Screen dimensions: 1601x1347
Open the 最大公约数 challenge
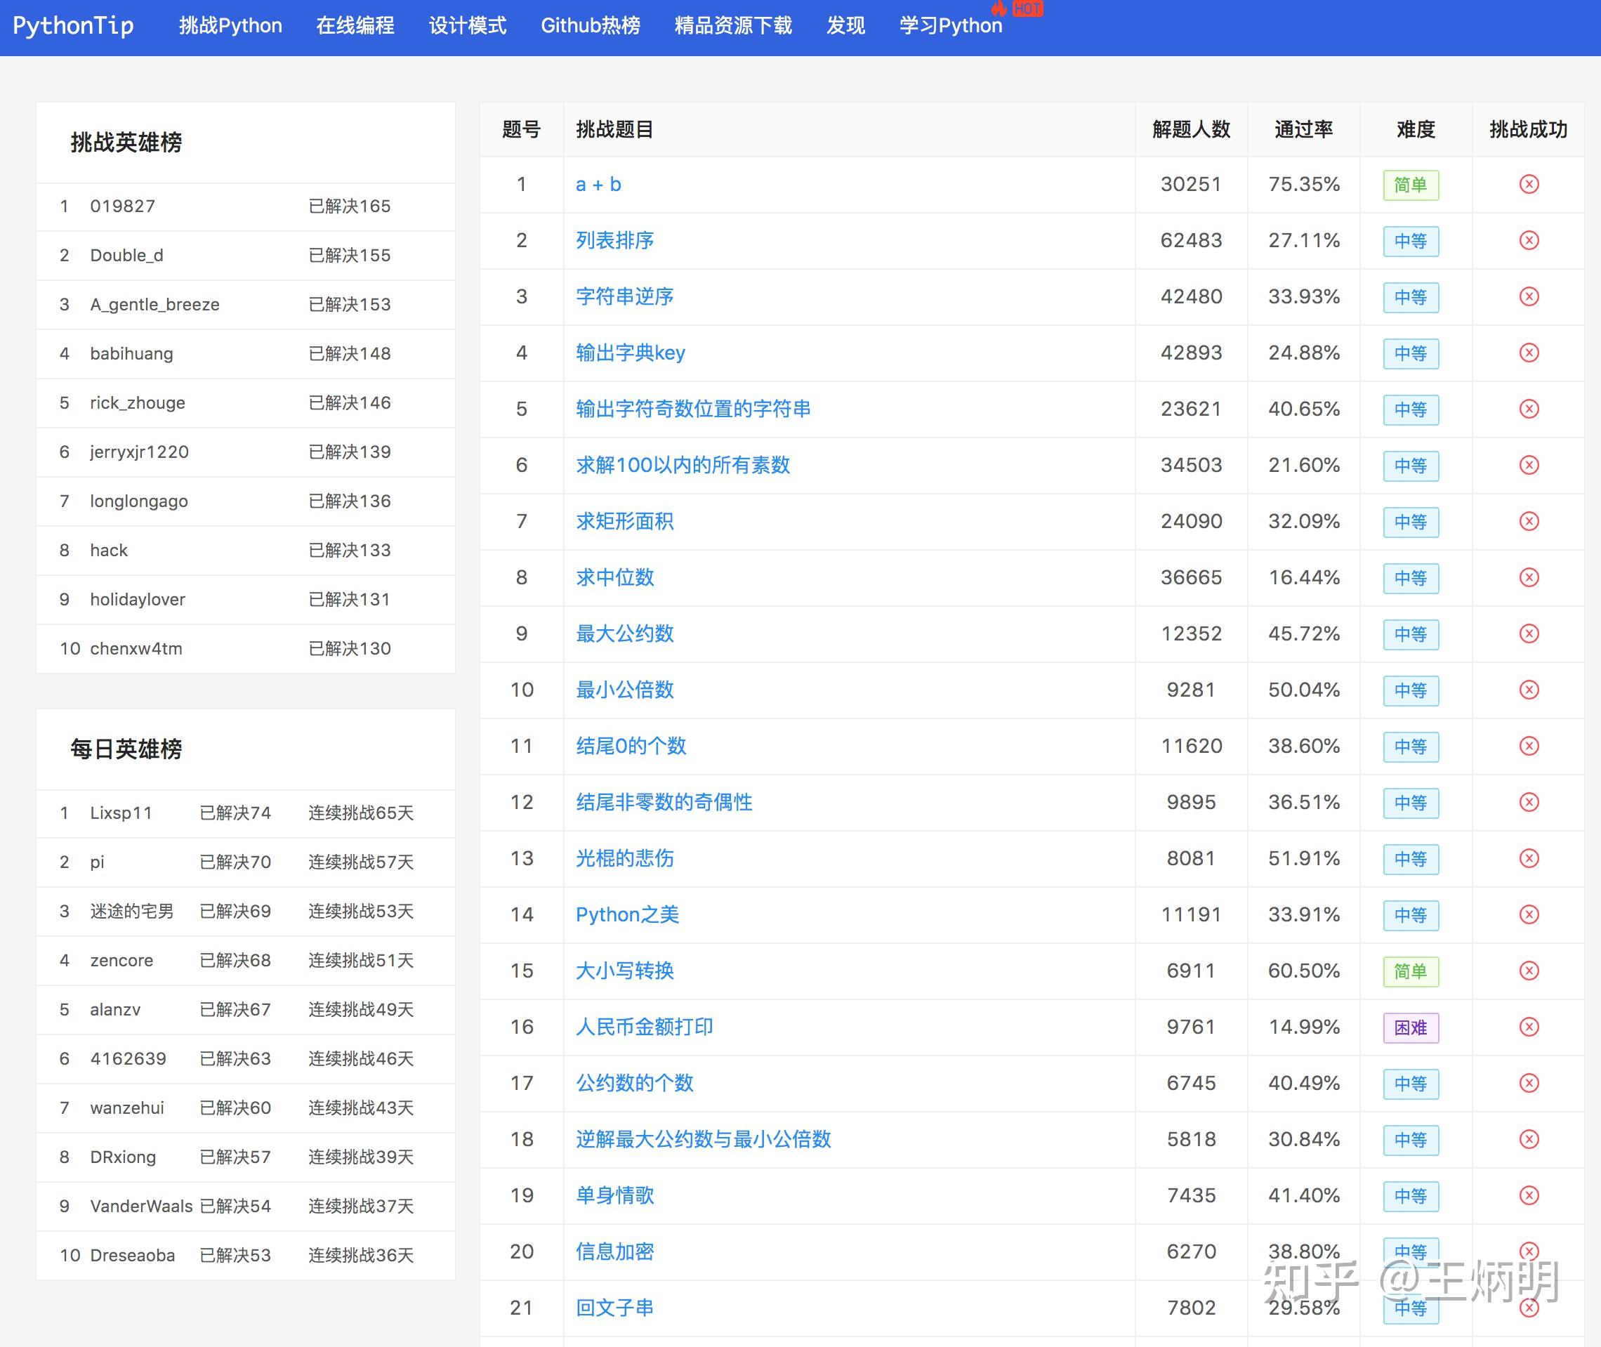[x=624, y=633]
